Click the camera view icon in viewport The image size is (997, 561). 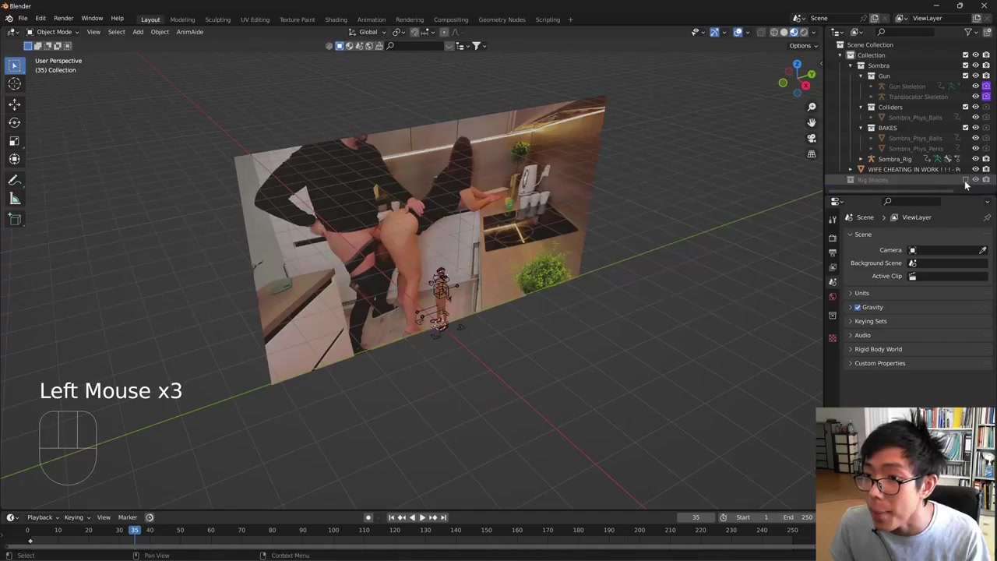(x=811, y=138)
